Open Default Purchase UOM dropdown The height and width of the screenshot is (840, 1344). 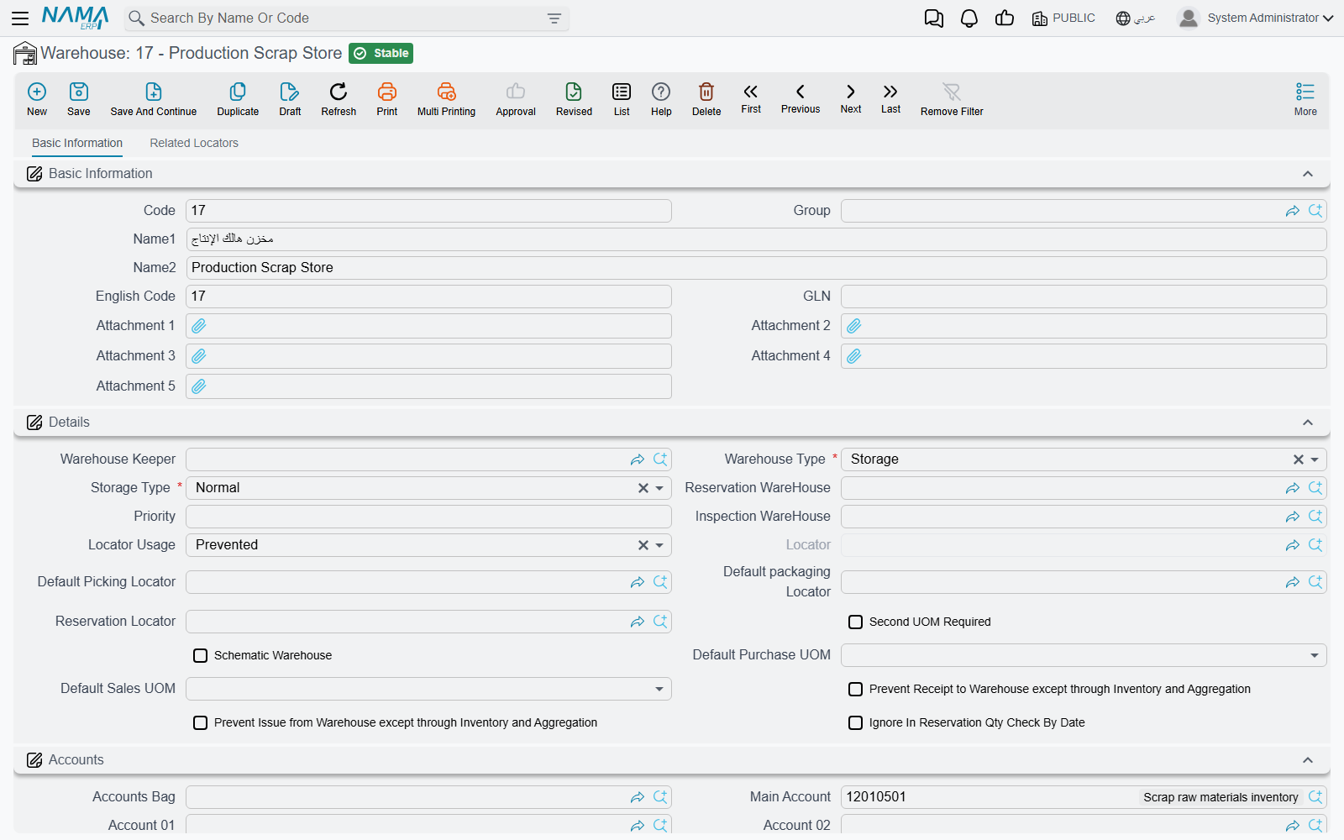tap(1315, 655)
